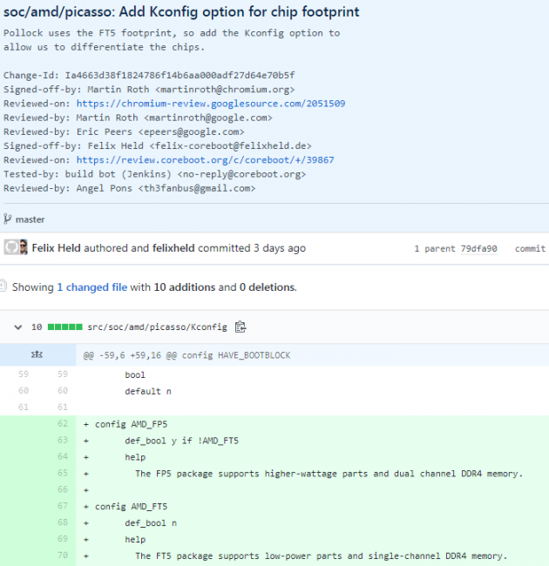Click the original line number 59 in diff
This screenshot has width=549, height=566.
click(x=23, y=375)
